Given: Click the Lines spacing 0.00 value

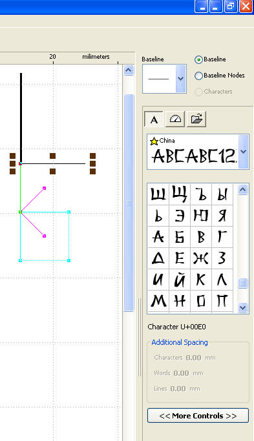Looking at the screenshot, I should coord(178,389).
